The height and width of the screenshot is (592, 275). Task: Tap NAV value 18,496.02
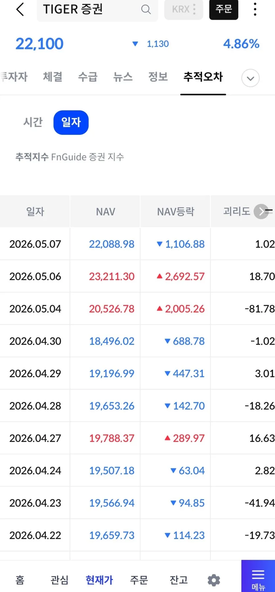[x=112, y=341]
